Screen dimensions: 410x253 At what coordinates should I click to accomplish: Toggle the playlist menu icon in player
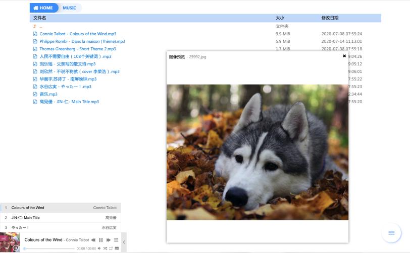tap(116, 240)
